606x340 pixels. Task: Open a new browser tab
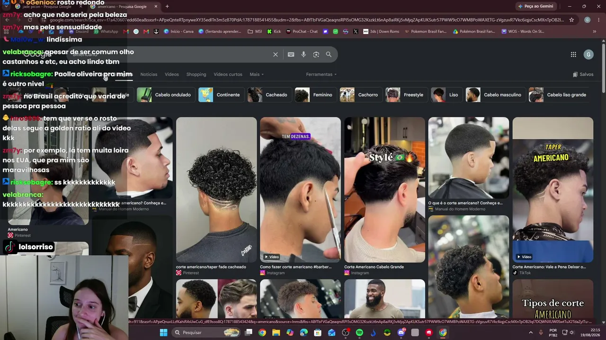pyautogui.click(x=167, y=6)
